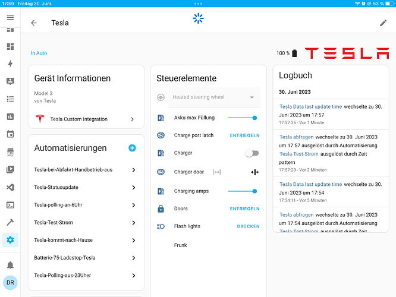Image resolution: width=396 pixels, height=297 pixels.
Task: Open the Energy lightning bolt sidebar icon
Action: [10, 64]
